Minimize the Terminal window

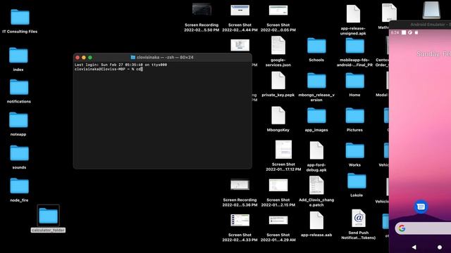click(x=84, y=58)
